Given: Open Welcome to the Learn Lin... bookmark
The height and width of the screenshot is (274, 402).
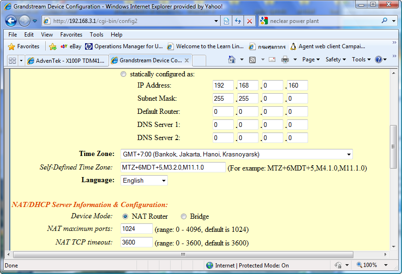Looking at the screenshot, I should [205, 46].
